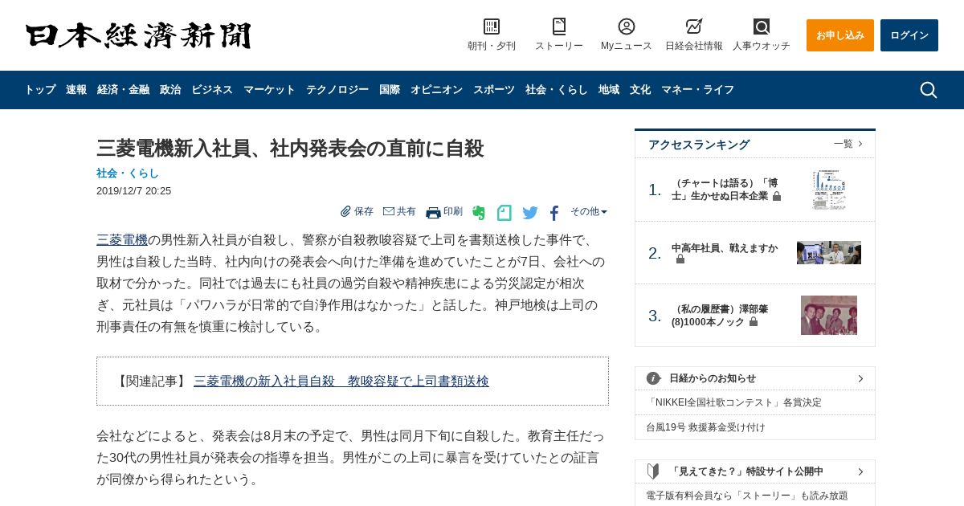Open 電子版有料会員なら「ストーリー」も読み放題 link

tap(747, 496)
